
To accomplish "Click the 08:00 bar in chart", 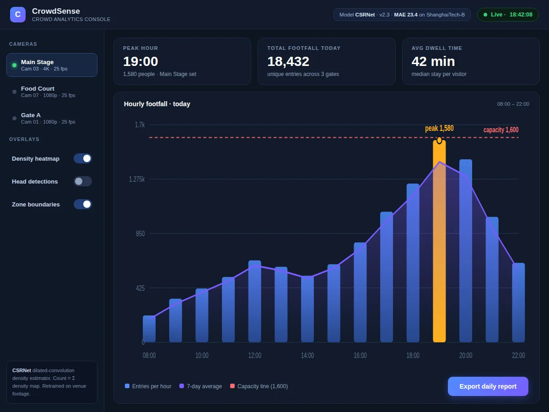I will (149, 329).
